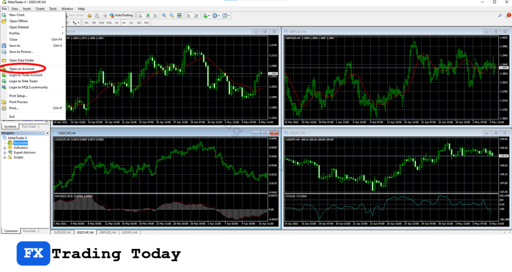Select the W1 timeframe
Viewport: 512px width, 272px height.
coord(139,23)
